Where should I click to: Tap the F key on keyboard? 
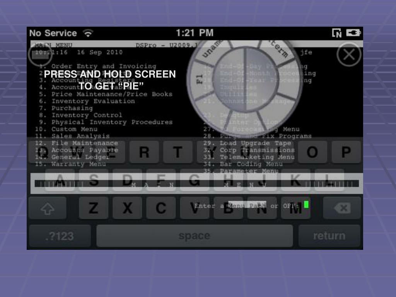point(161,180)
